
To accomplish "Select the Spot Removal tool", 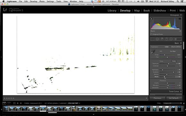I will click(157, 39).
